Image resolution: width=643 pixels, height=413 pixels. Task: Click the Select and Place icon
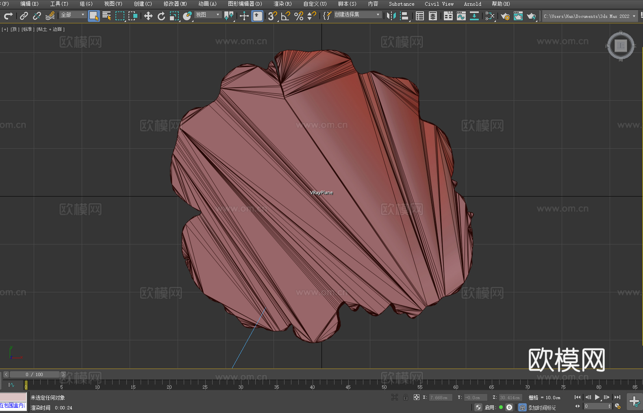tap(187, 16)
